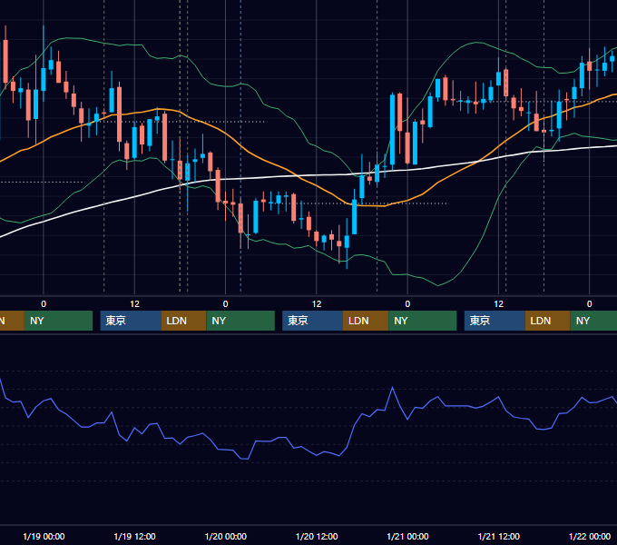Select the LDN session block following 1/19 12:00
The height and width of the screenshot is (545, 617).
[x=184, y=321]
